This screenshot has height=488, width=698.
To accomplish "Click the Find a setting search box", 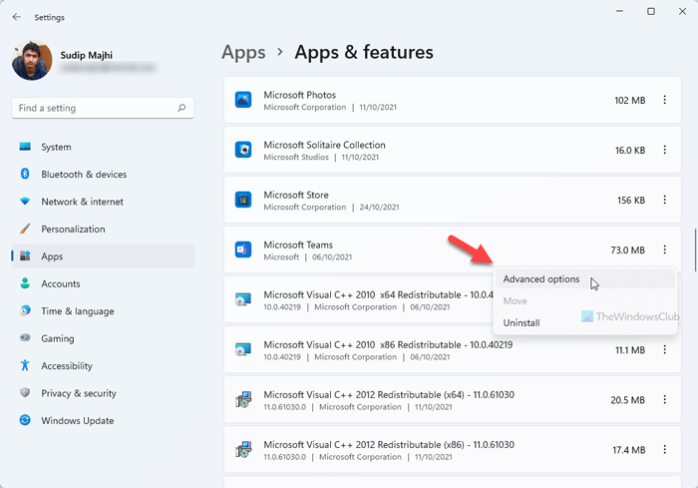I will (95, 108).
